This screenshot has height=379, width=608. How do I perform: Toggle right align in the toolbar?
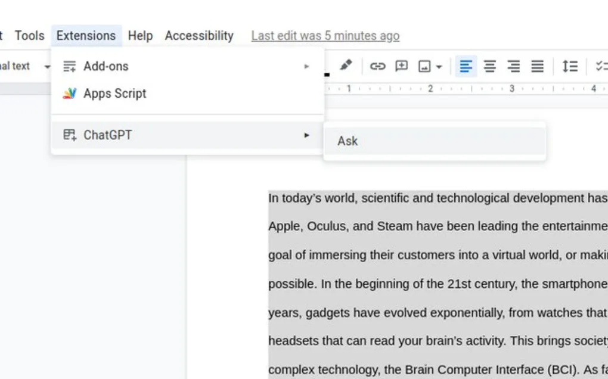[x=513, y=66]
